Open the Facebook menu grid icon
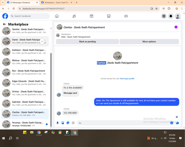 164,16
